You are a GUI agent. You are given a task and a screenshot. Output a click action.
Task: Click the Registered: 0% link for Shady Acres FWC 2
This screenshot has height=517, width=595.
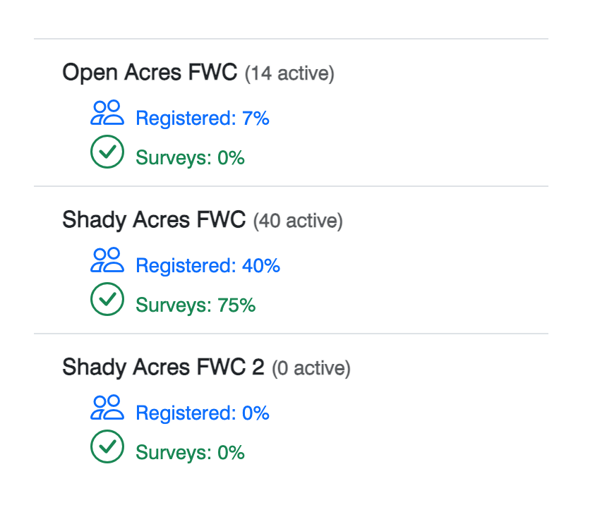click(x=202, y=413)
